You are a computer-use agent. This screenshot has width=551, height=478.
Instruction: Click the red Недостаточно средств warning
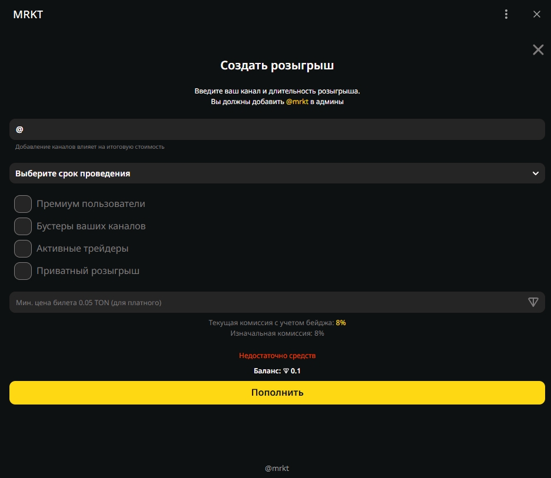tap(277, 356)
